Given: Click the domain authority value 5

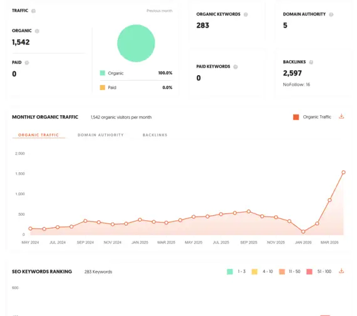Looking at the screenshot, I should [285, 26].
